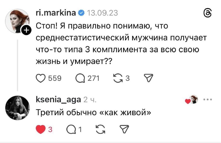Screen dimensions: 221x143
Task: Click the "2 ч." comment timestamp
Action: click(x=90, y=100)
